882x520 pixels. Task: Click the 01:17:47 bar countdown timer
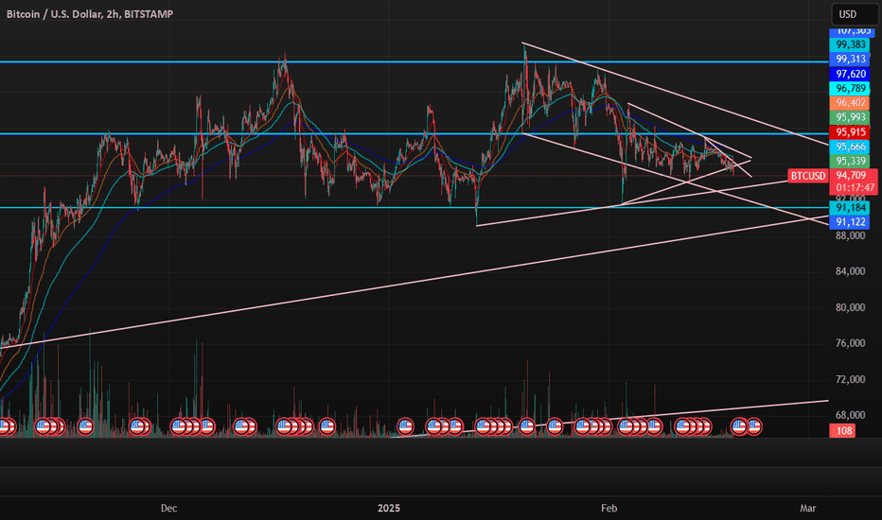tap(855, 188)
